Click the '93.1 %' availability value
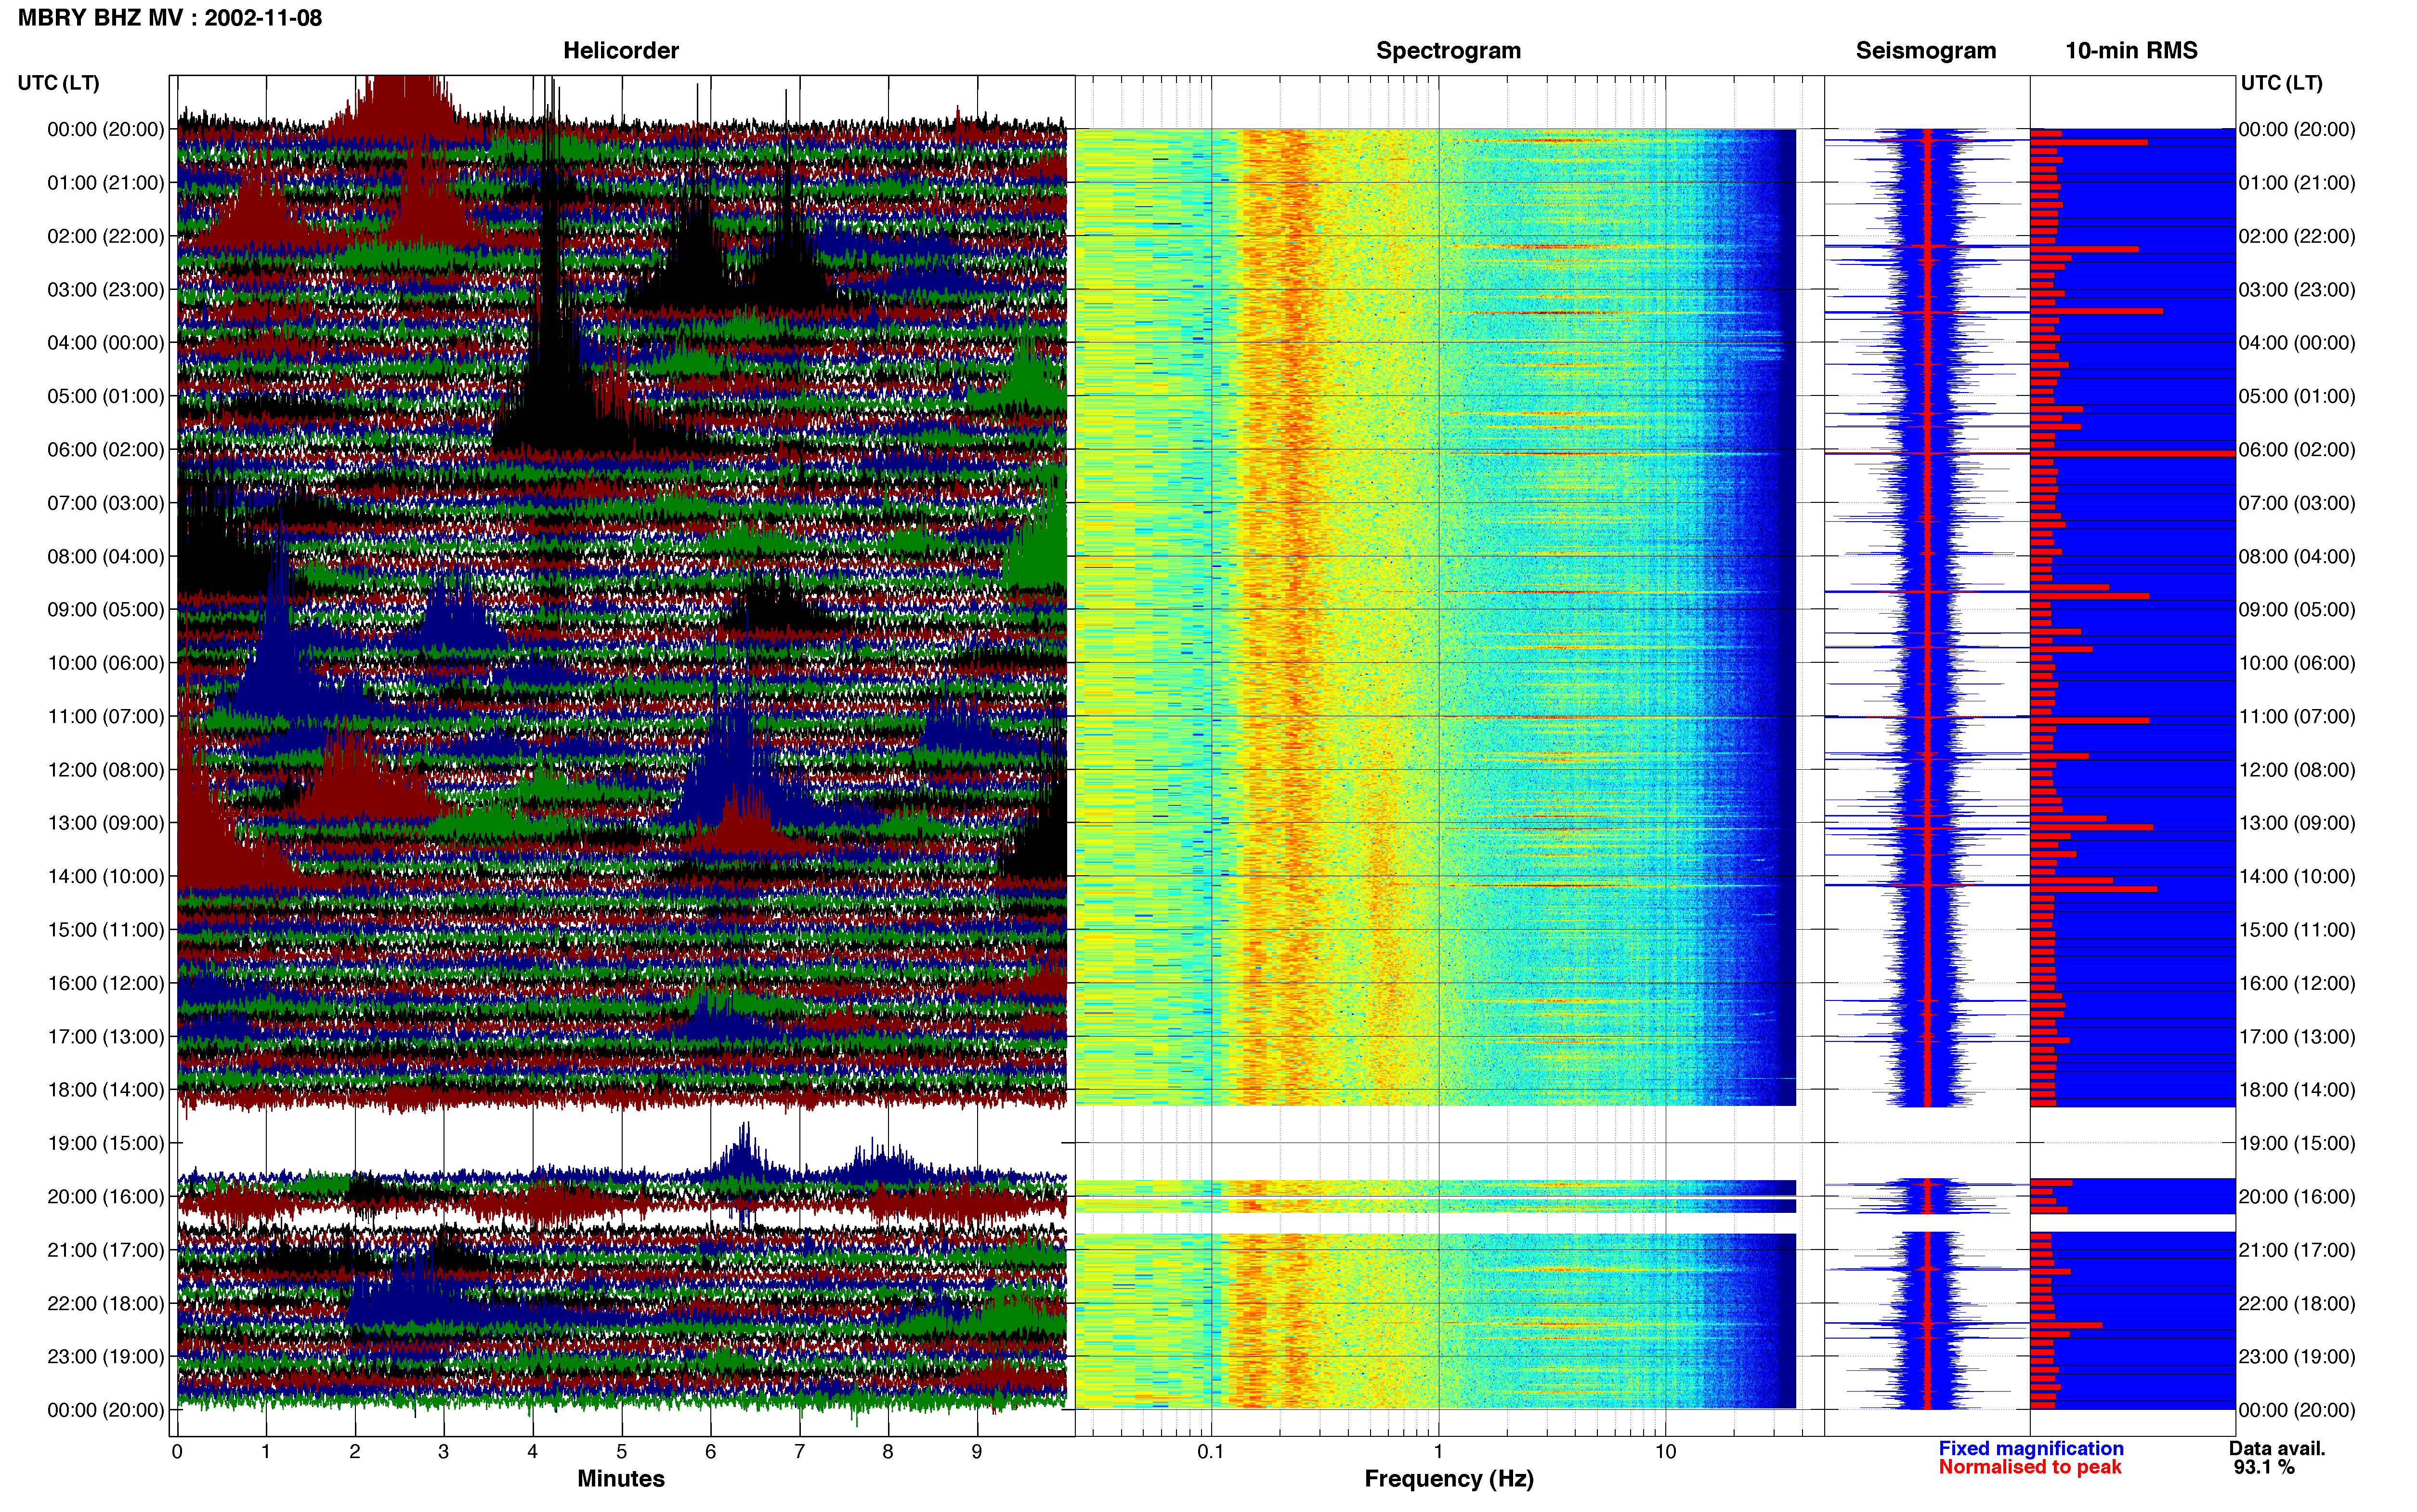The image size is (2417, 1512). (x=2264, y=1467)
